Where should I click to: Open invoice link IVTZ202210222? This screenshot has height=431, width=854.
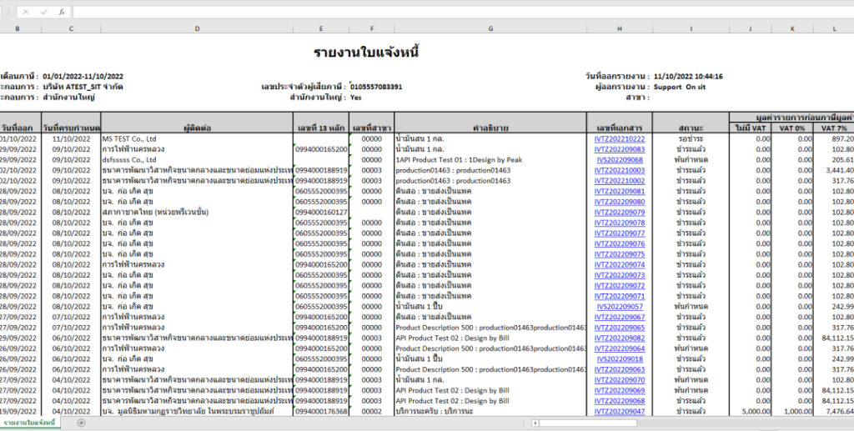pos(619,139)
